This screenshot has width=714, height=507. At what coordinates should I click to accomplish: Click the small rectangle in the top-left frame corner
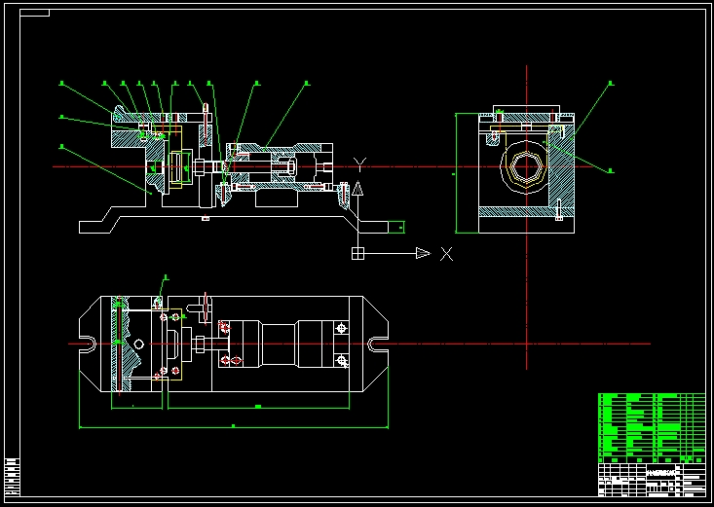35,13
